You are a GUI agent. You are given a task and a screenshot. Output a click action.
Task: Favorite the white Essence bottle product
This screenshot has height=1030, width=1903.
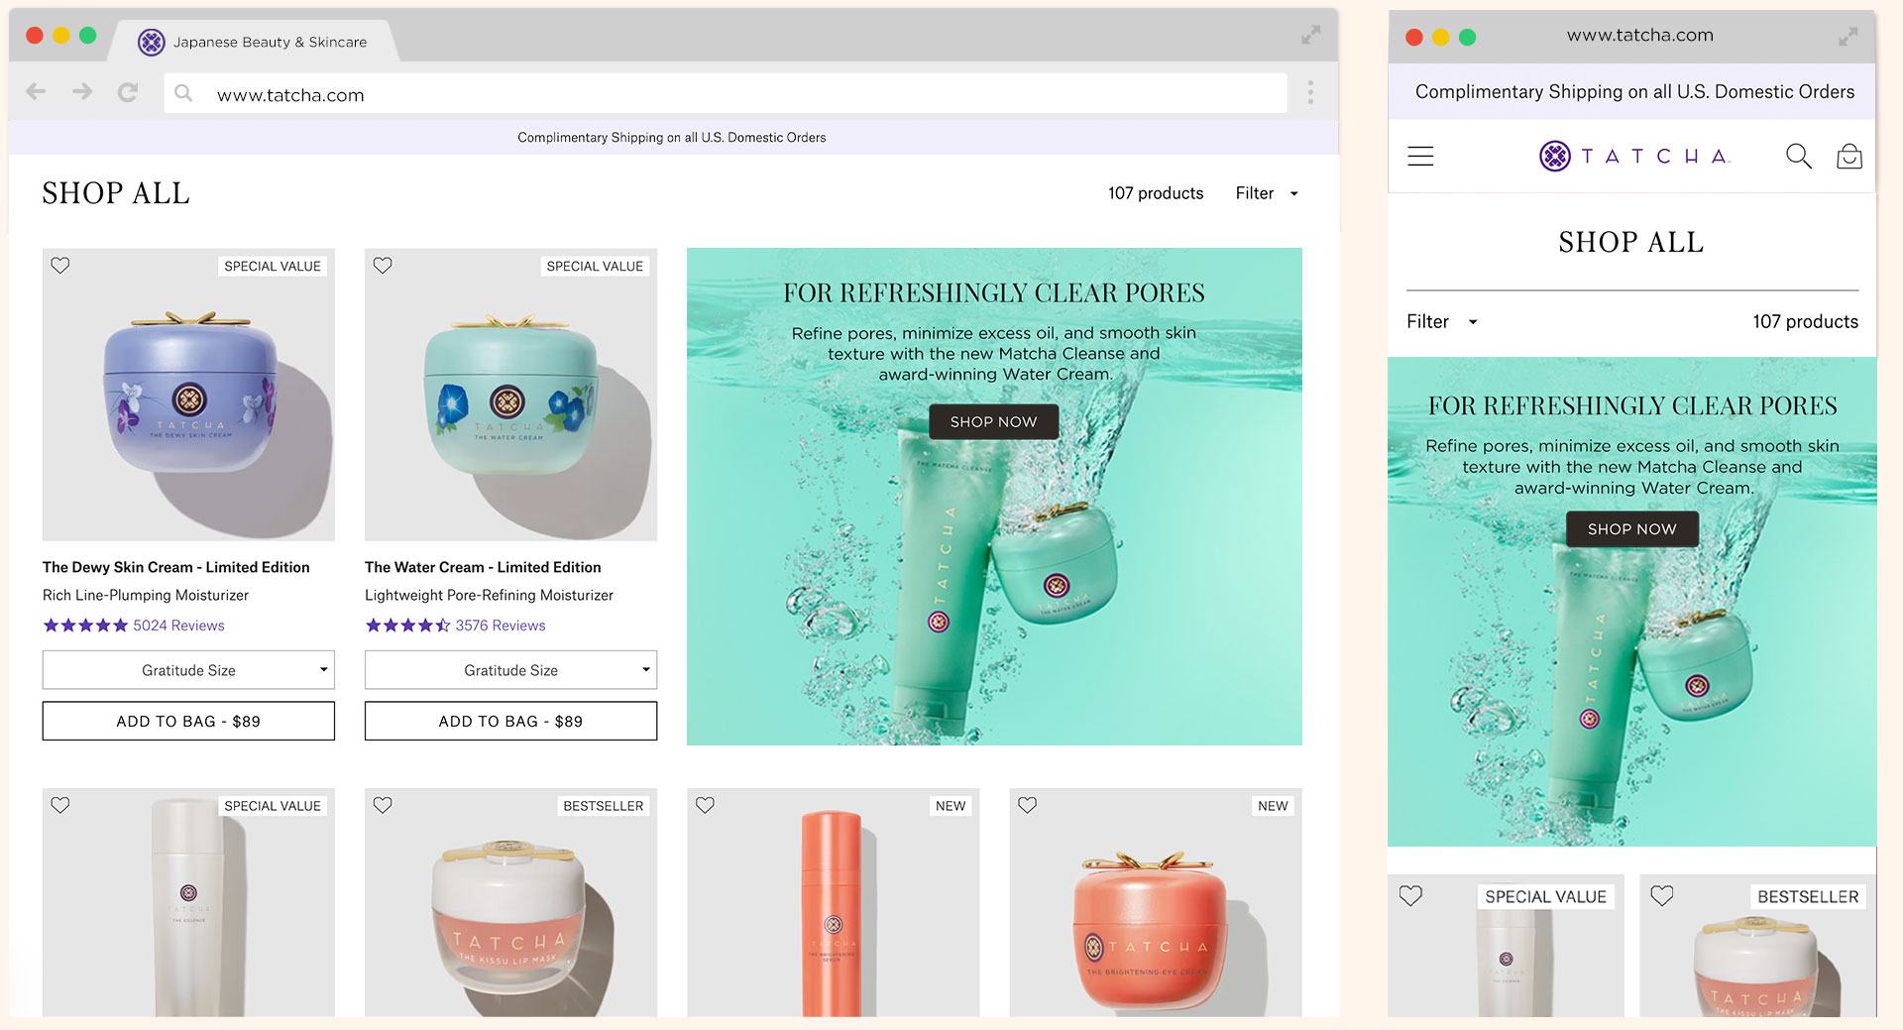60,805
